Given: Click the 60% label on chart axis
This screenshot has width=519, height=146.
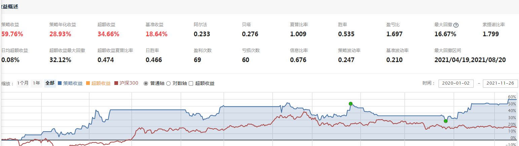Looking at the screenshot, I should [x=512, y=97].
